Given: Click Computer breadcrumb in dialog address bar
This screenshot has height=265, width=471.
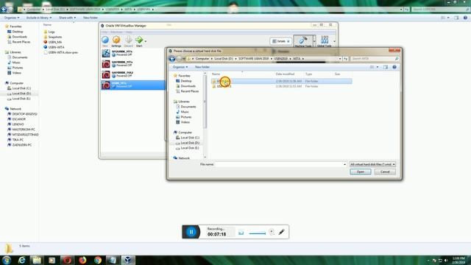Looking at the screenshot, I should coord(202,59).
